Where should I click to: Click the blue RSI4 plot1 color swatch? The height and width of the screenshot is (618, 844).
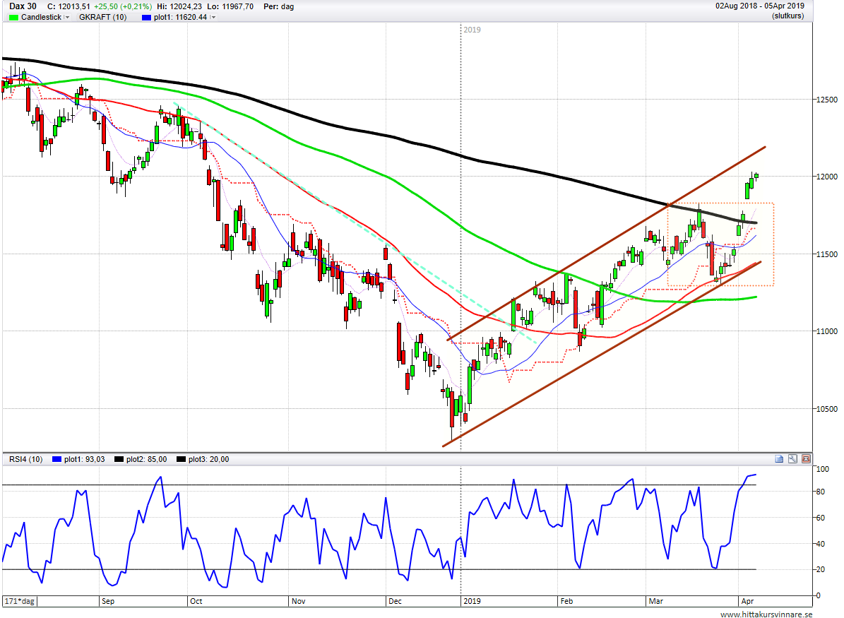(x=57, y=459)
